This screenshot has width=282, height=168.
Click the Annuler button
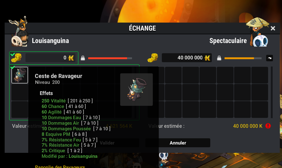178,143
